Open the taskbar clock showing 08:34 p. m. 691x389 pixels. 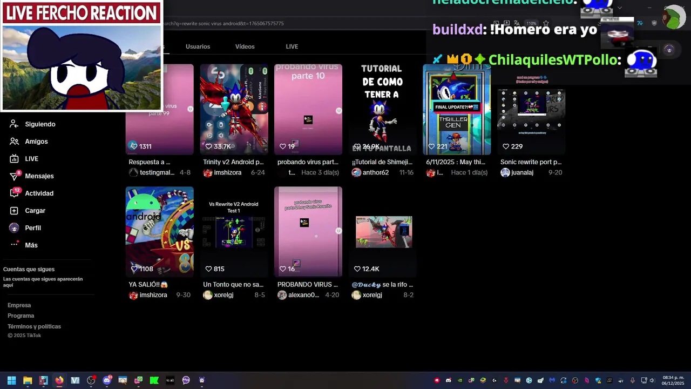click(x=673, y=380)
